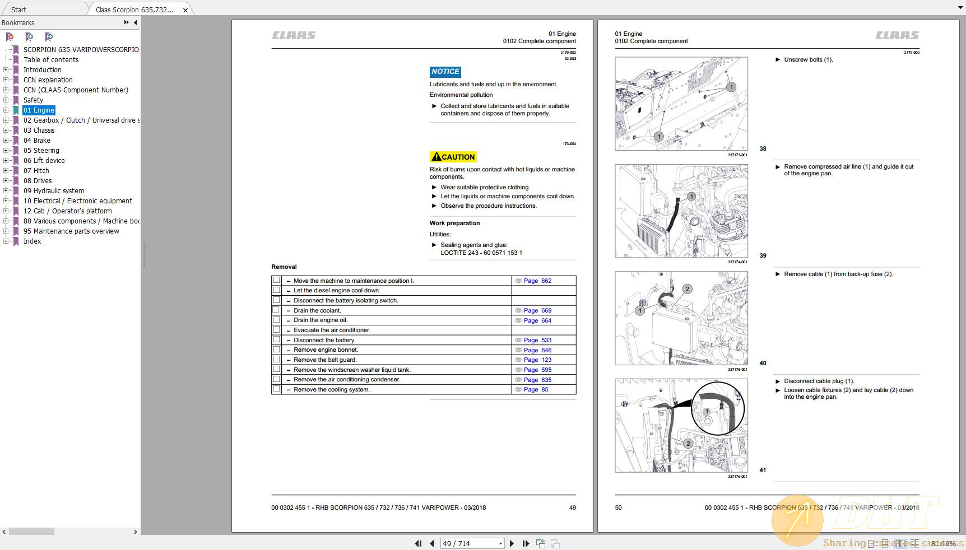Click the previous view navigation icon

pos(541,543)
